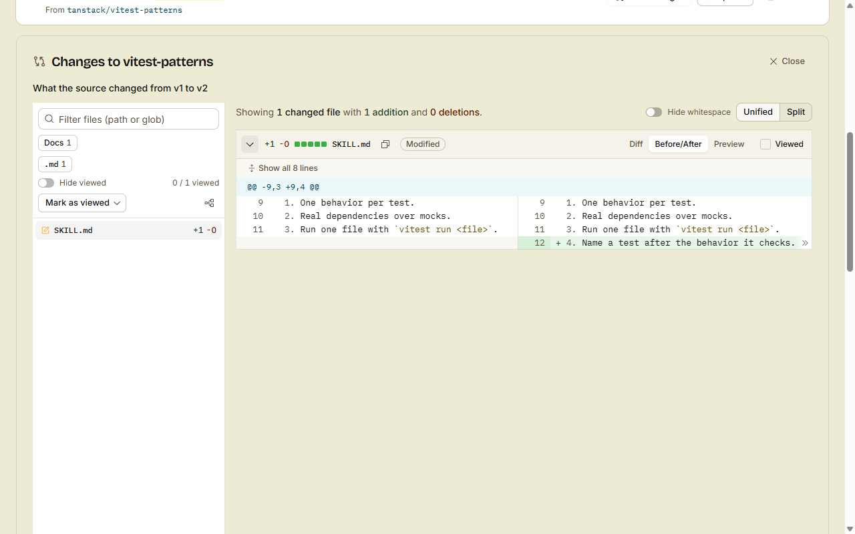
Task: Toggle the Hide viewed switch
Action: pyautogui.click(x=46, y=183)
